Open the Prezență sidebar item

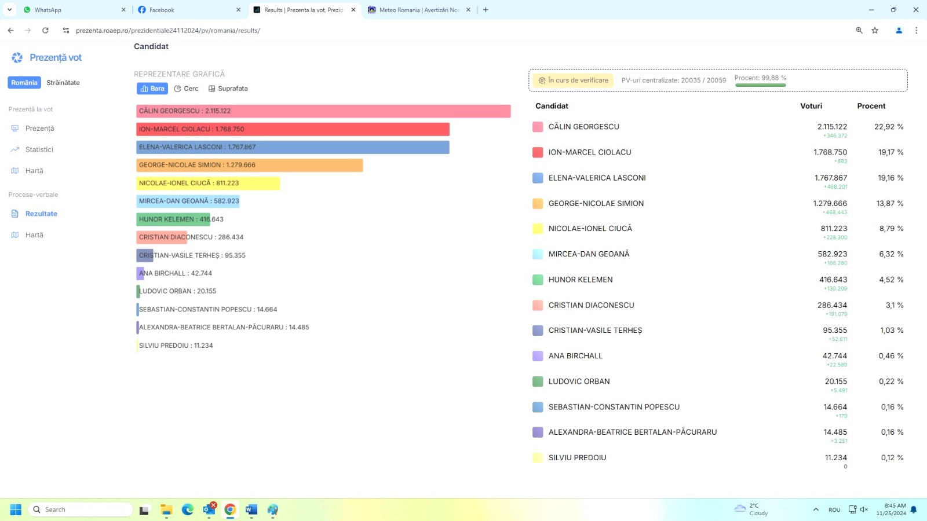point(39,129)
